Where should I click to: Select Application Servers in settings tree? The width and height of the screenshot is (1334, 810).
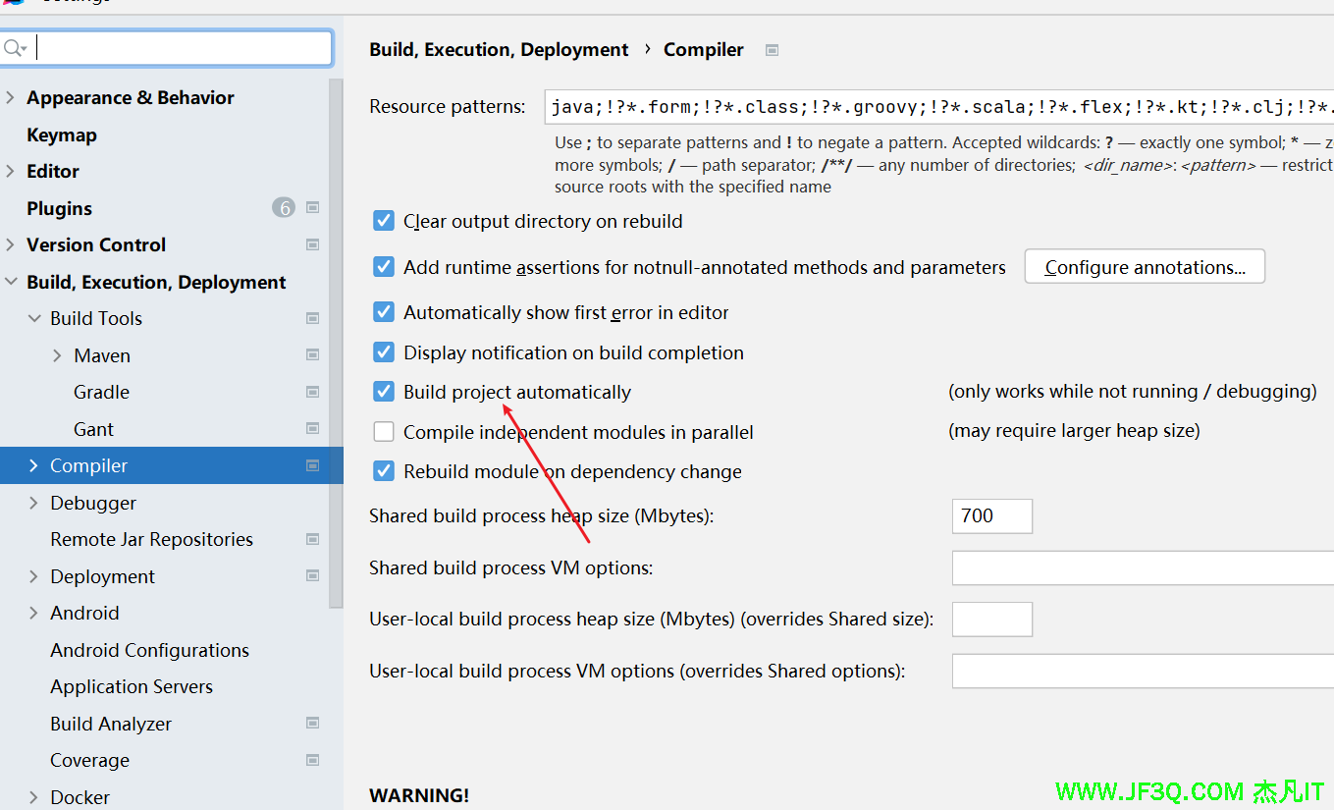132,686
